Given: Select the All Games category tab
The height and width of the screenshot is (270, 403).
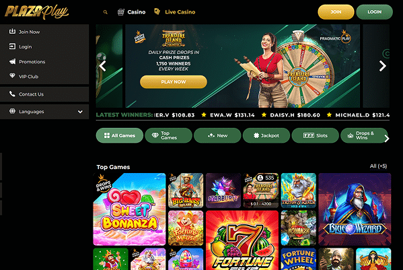Looking at the screenshot, I should 120,135.
